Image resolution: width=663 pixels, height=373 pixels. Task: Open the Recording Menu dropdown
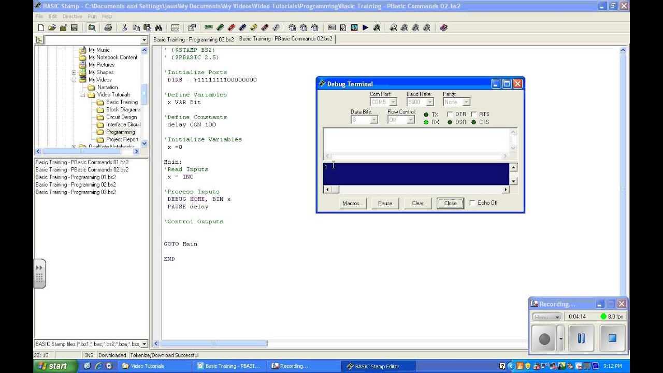(x=546, y=317)
